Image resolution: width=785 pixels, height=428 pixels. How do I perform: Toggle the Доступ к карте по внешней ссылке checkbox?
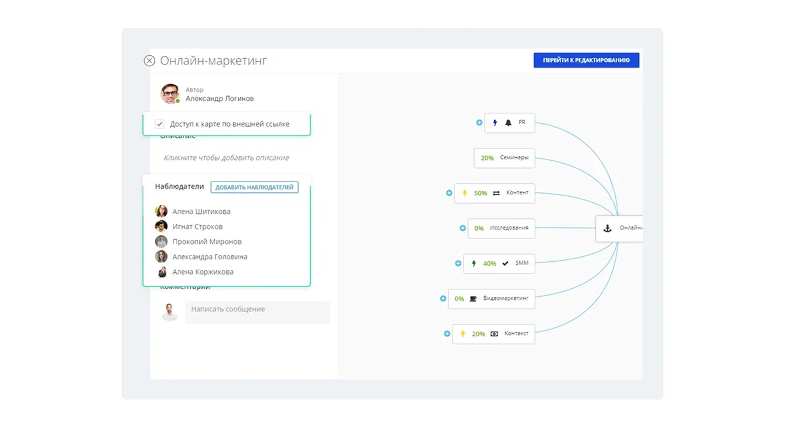pos(160,124)
